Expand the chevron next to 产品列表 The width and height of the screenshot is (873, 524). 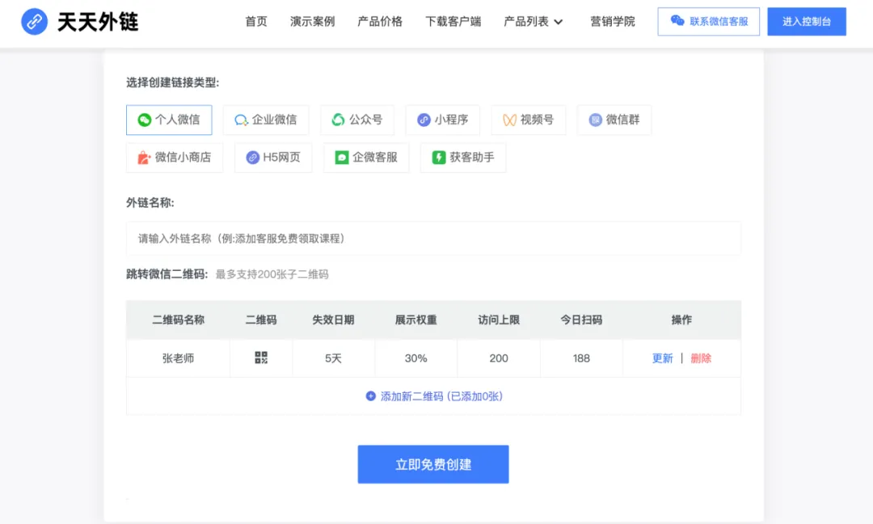click(x=559, y=22)
